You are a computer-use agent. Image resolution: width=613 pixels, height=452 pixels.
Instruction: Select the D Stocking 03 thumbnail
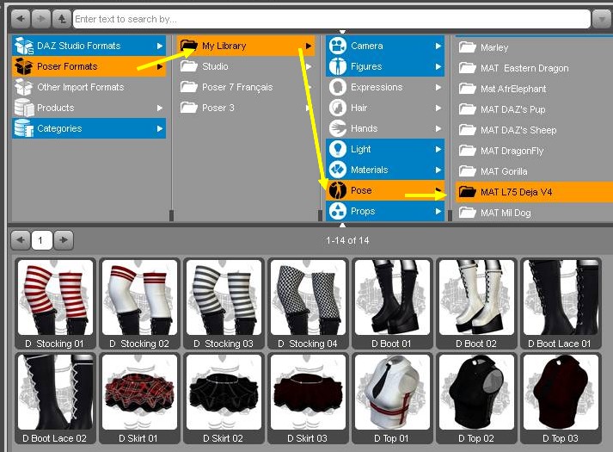point(224,303)
